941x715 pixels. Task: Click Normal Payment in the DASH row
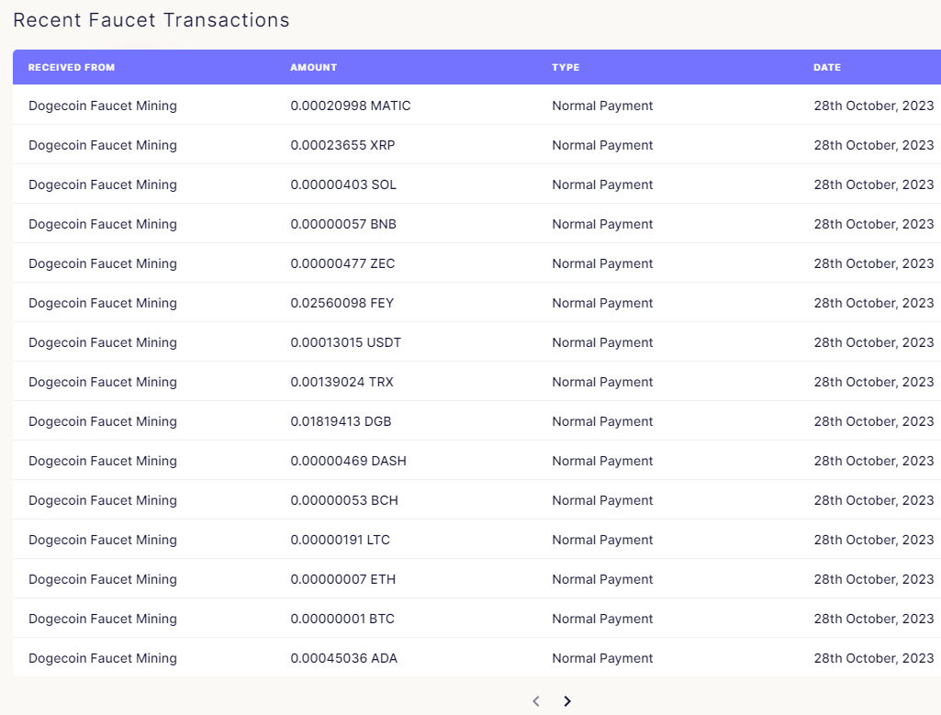(x=602, y=462)
